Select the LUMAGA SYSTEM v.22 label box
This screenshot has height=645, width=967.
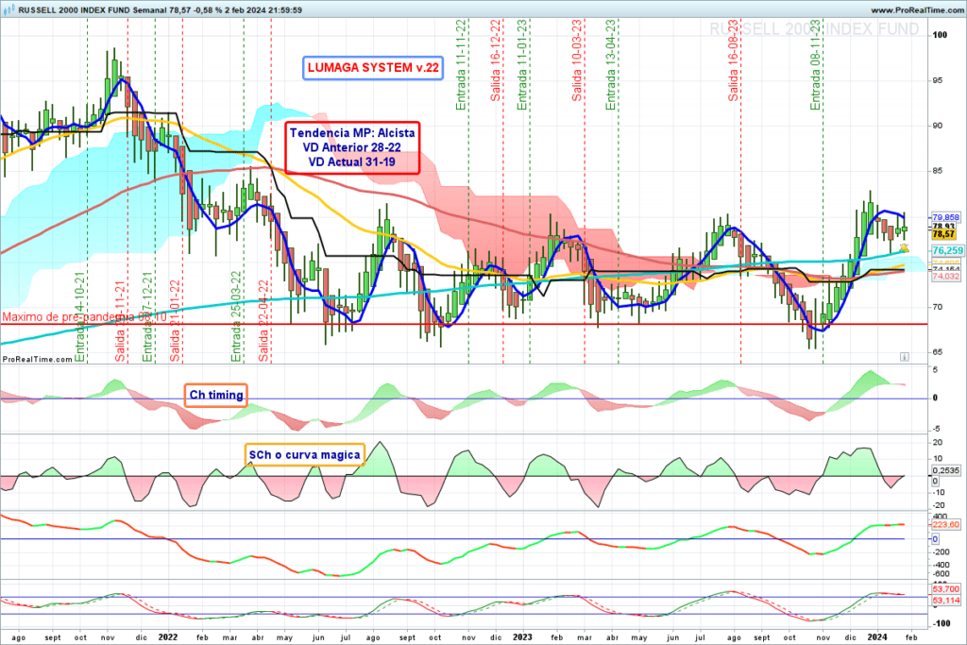click(373, 68)
